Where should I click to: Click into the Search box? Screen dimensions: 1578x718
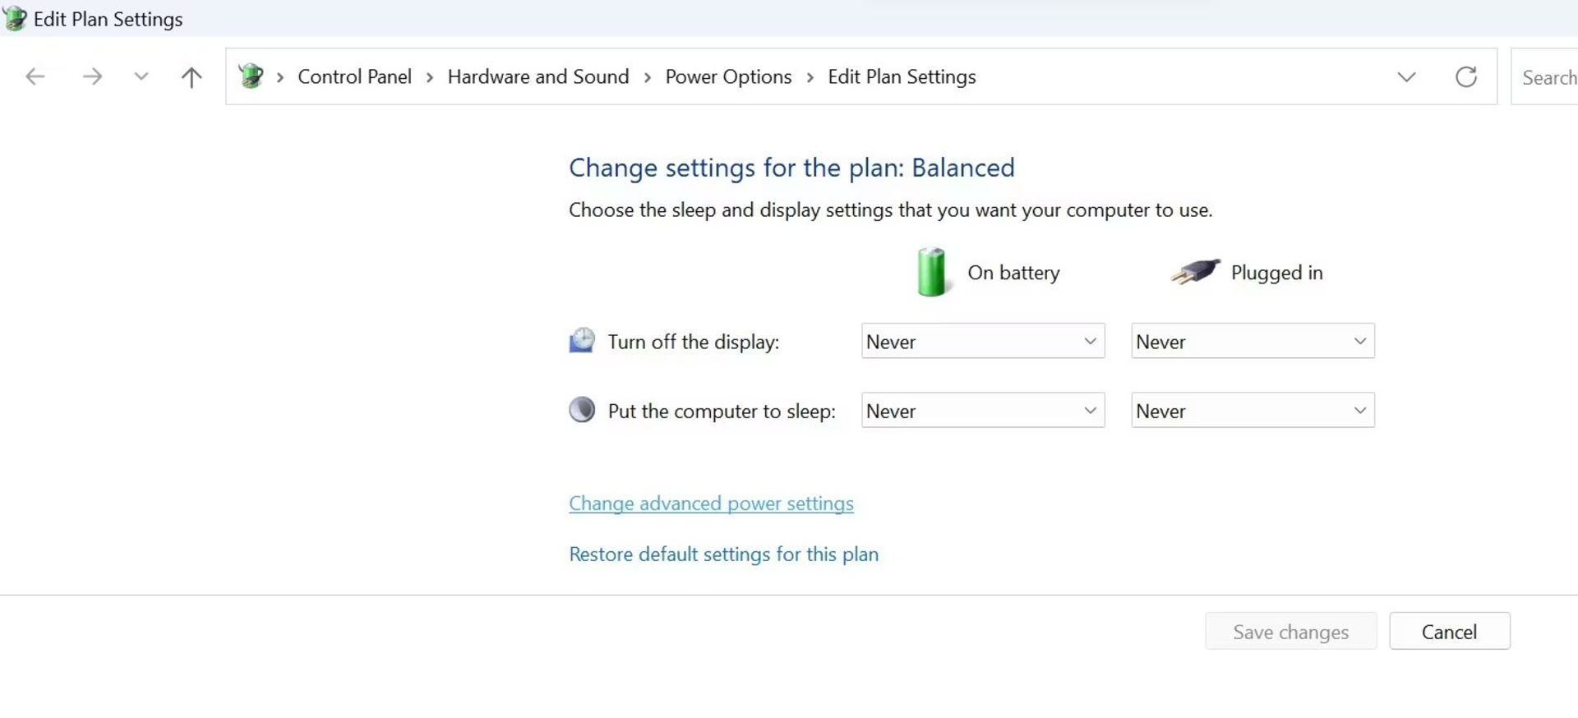click(x=1548, y=77)
